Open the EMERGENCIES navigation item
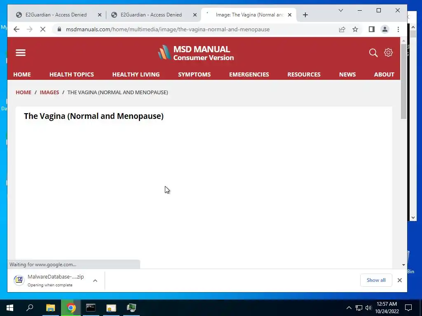The height and width of the screenshot is (316, 422). tap(249, 74)
